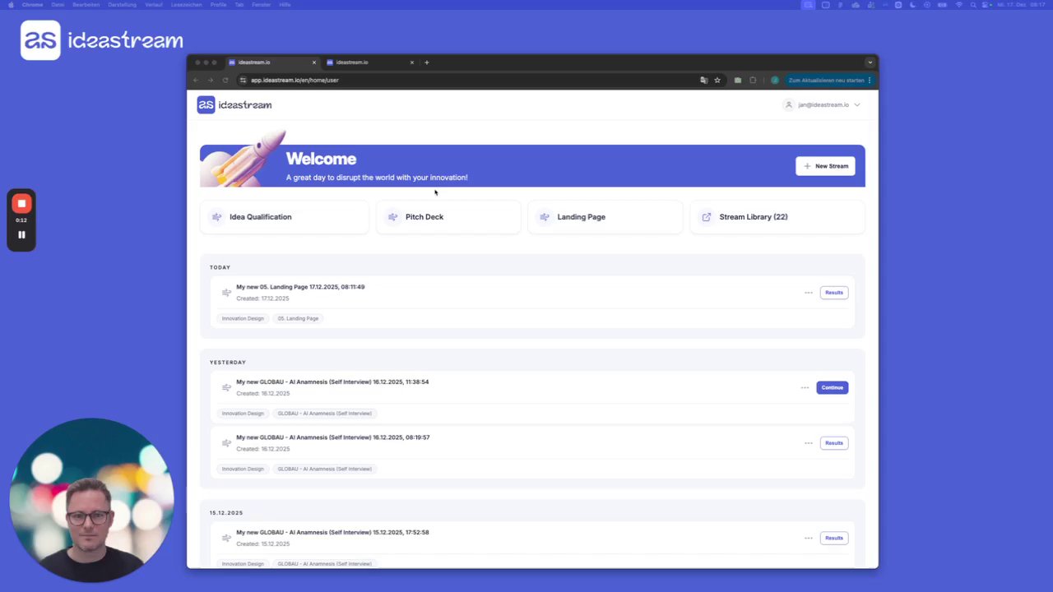Open a new browser tab with plus
Image resolution: width=1053 pixels, height=592 pixels.
tap(426, 62)
